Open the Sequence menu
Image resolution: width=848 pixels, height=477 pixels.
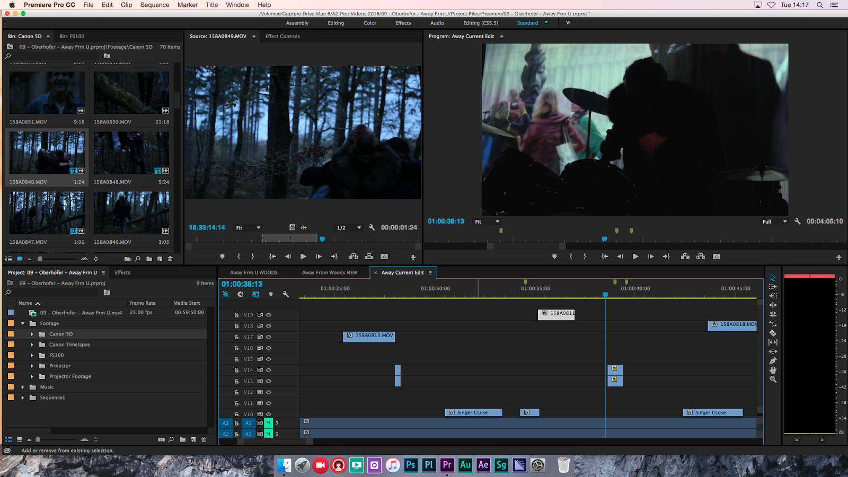point(155,5)
